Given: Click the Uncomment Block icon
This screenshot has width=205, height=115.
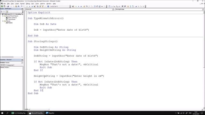Looking at the screenshot, I should [x=133, y=6].
